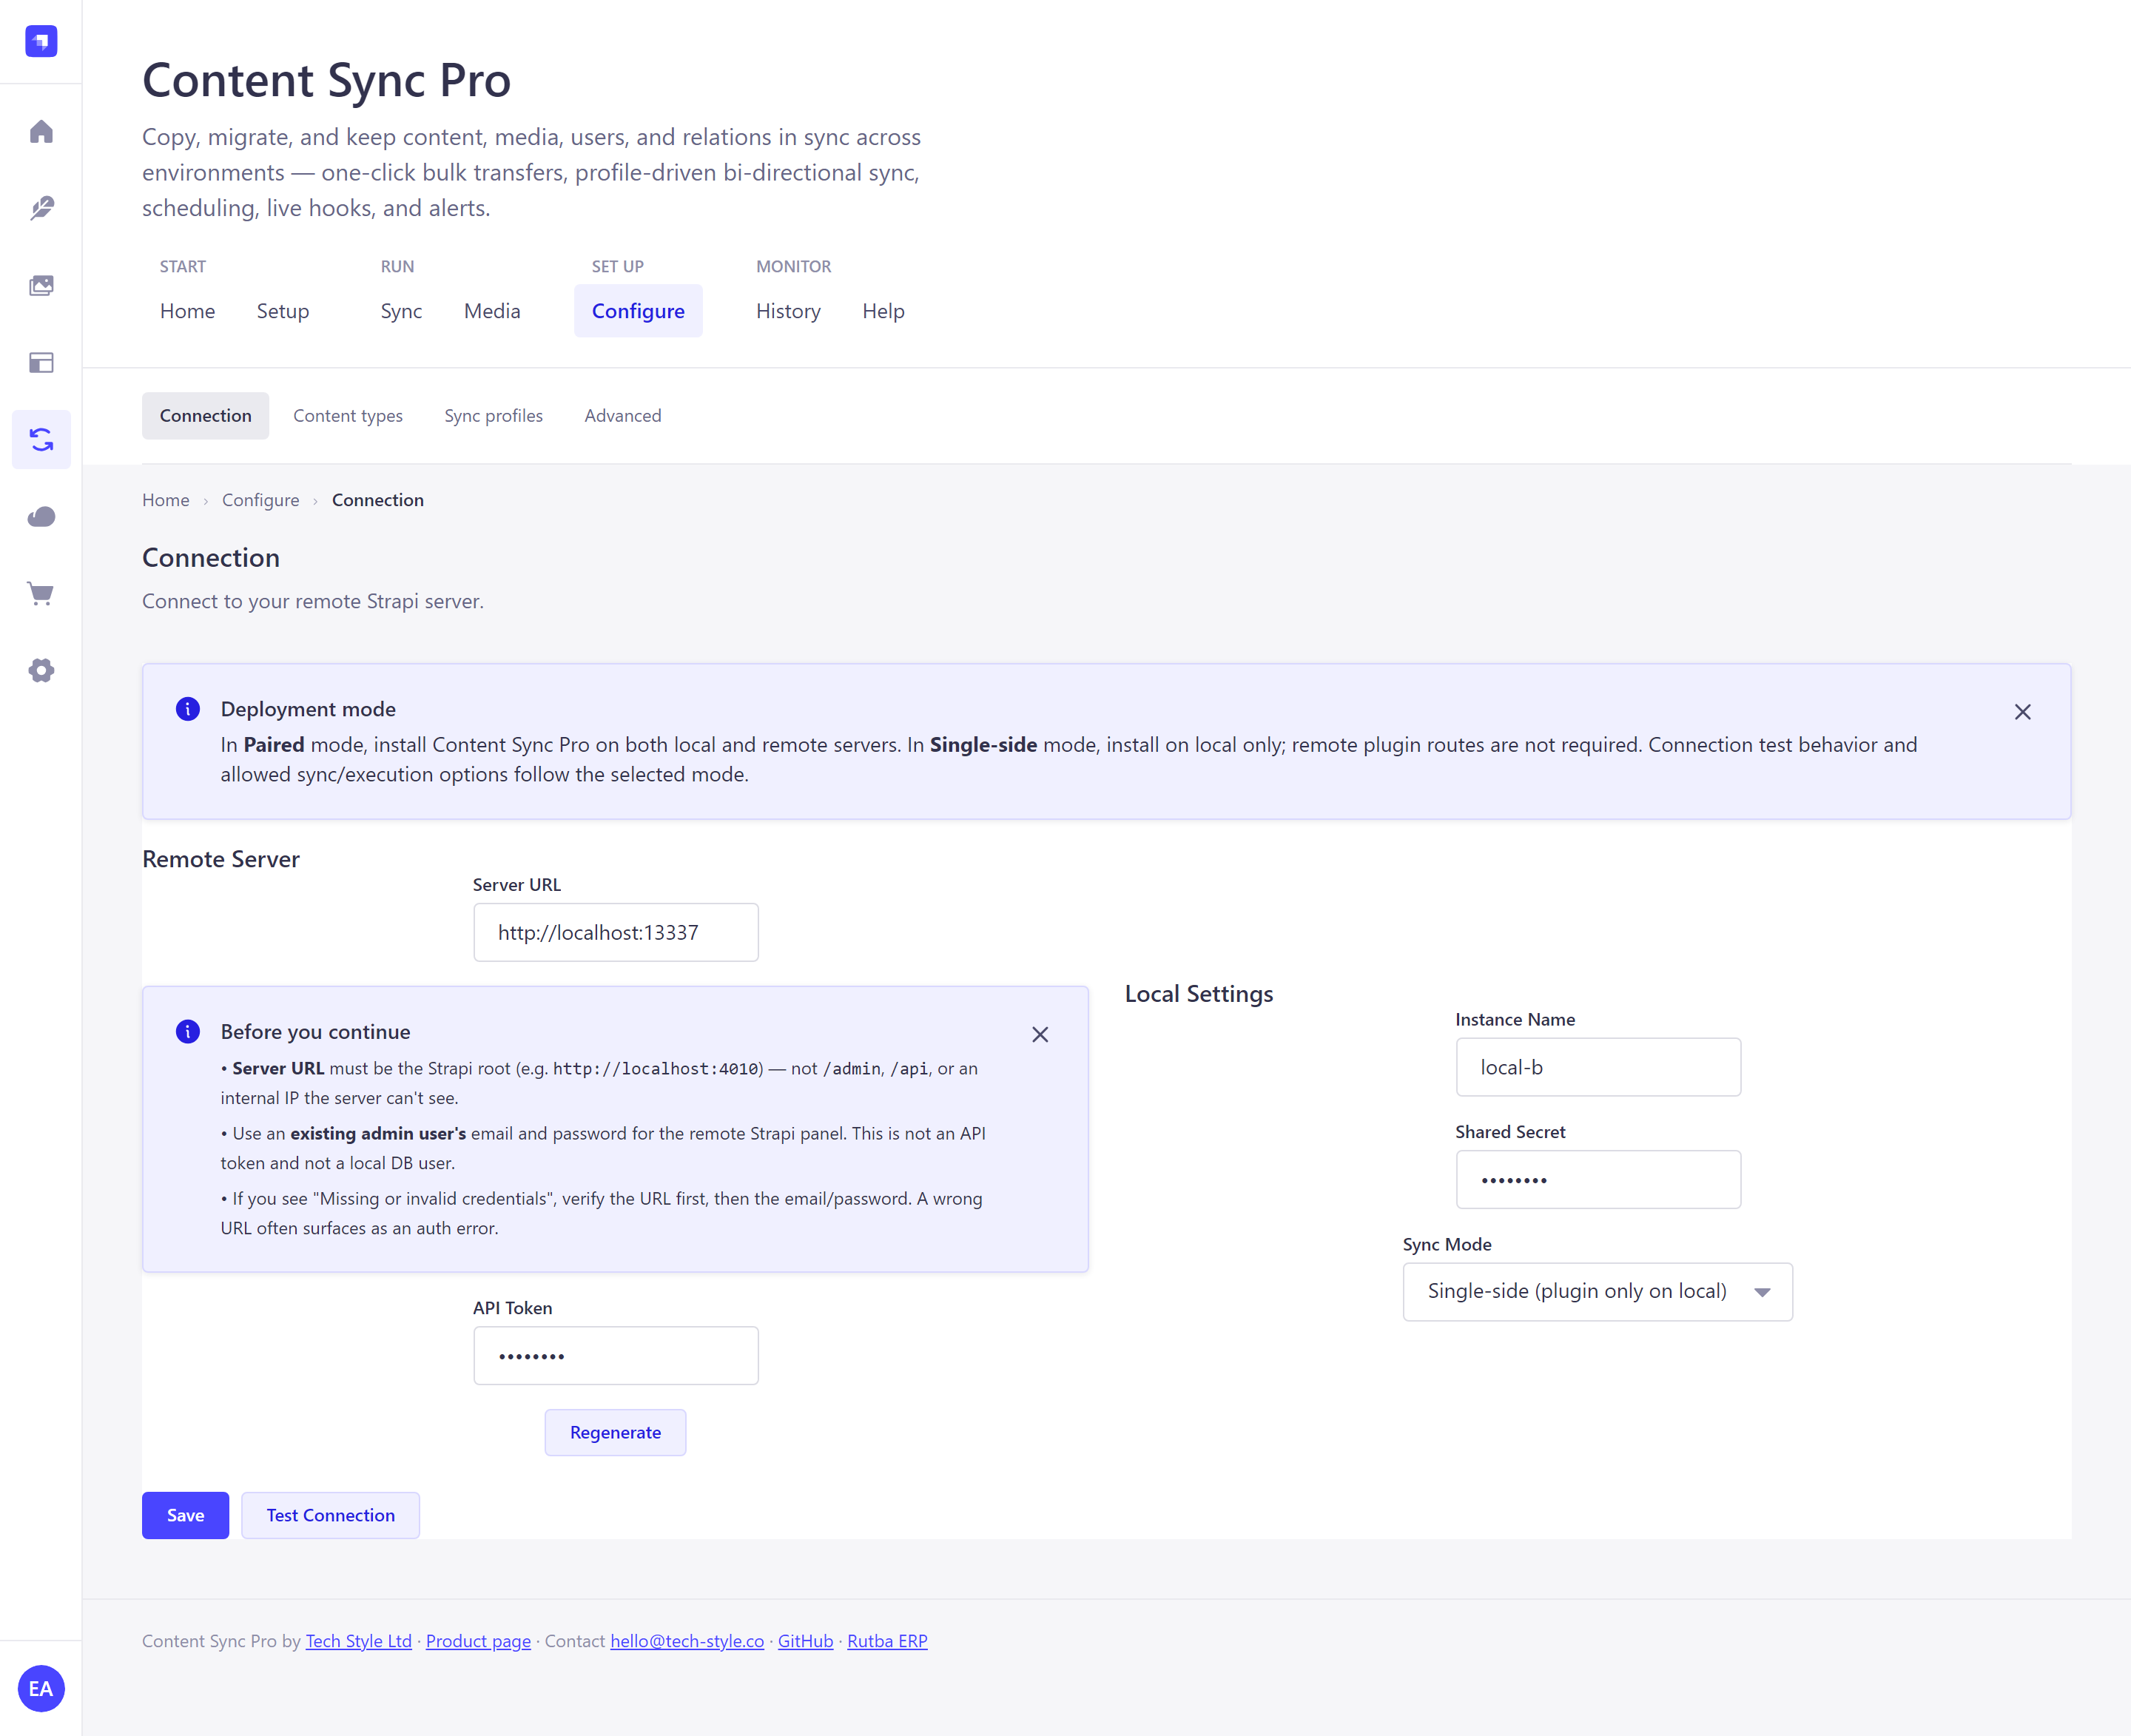Click the Deployment mode info icon

[188, 709]
